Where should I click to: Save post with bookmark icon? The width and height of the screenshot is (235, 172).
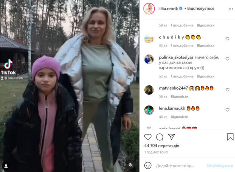pyautogui.click(x=230, y=137)
